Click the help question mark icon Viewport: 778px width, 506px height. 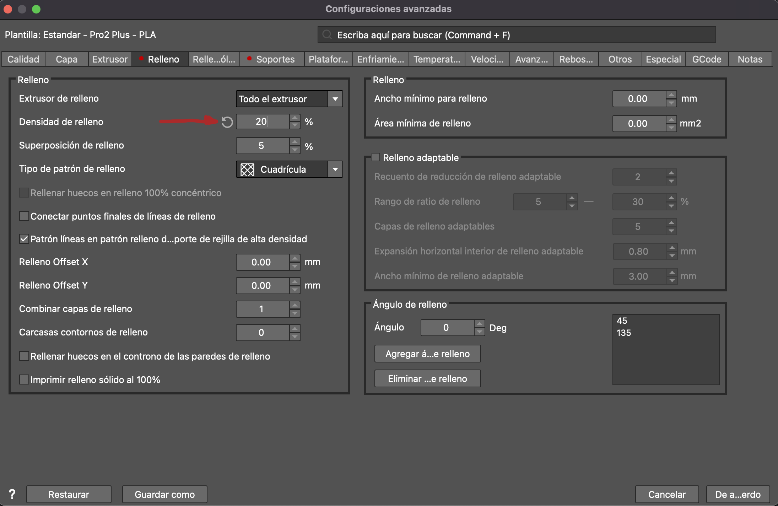click(x=12, y=494)
